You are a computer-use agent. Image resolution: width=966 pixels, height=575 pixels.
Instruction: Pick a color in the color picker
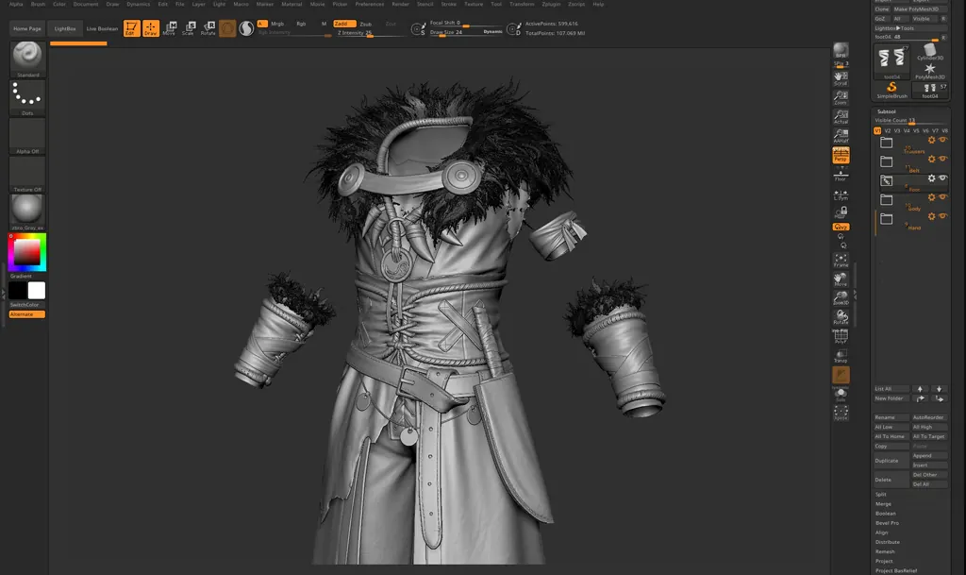(x=27, y=252)
